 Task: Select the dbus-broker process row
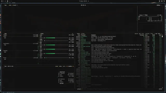coord(119,76)
